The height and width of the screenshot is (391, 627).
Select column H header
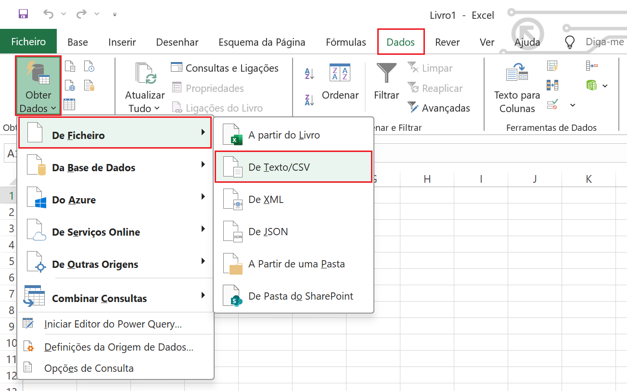(x=427, y=179)
